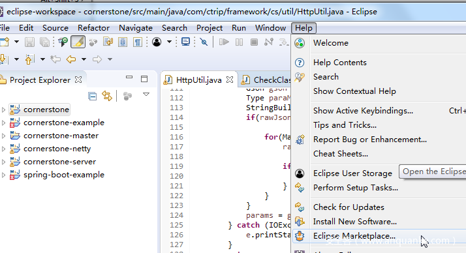466x253 pixels.
Task: Click Collapse All icon in Project Explorer
Action: 93,97
